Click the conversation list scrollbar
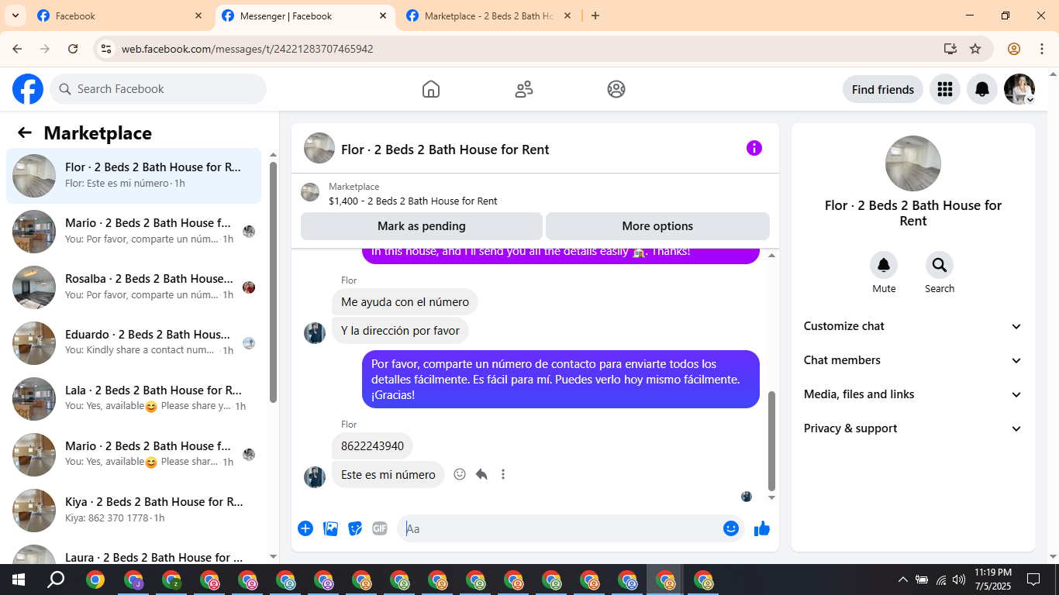Viewport: 1059px width, 595px height. [x=273, y=283]
